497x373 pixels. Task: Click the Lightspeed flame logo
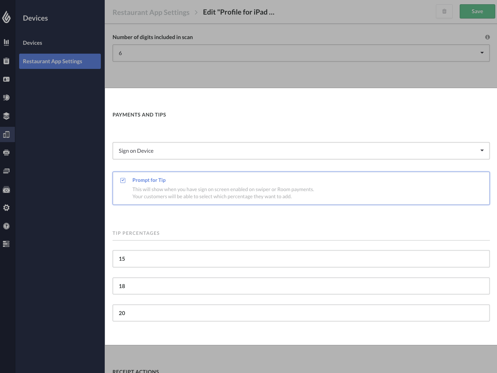tap(6, 17)
